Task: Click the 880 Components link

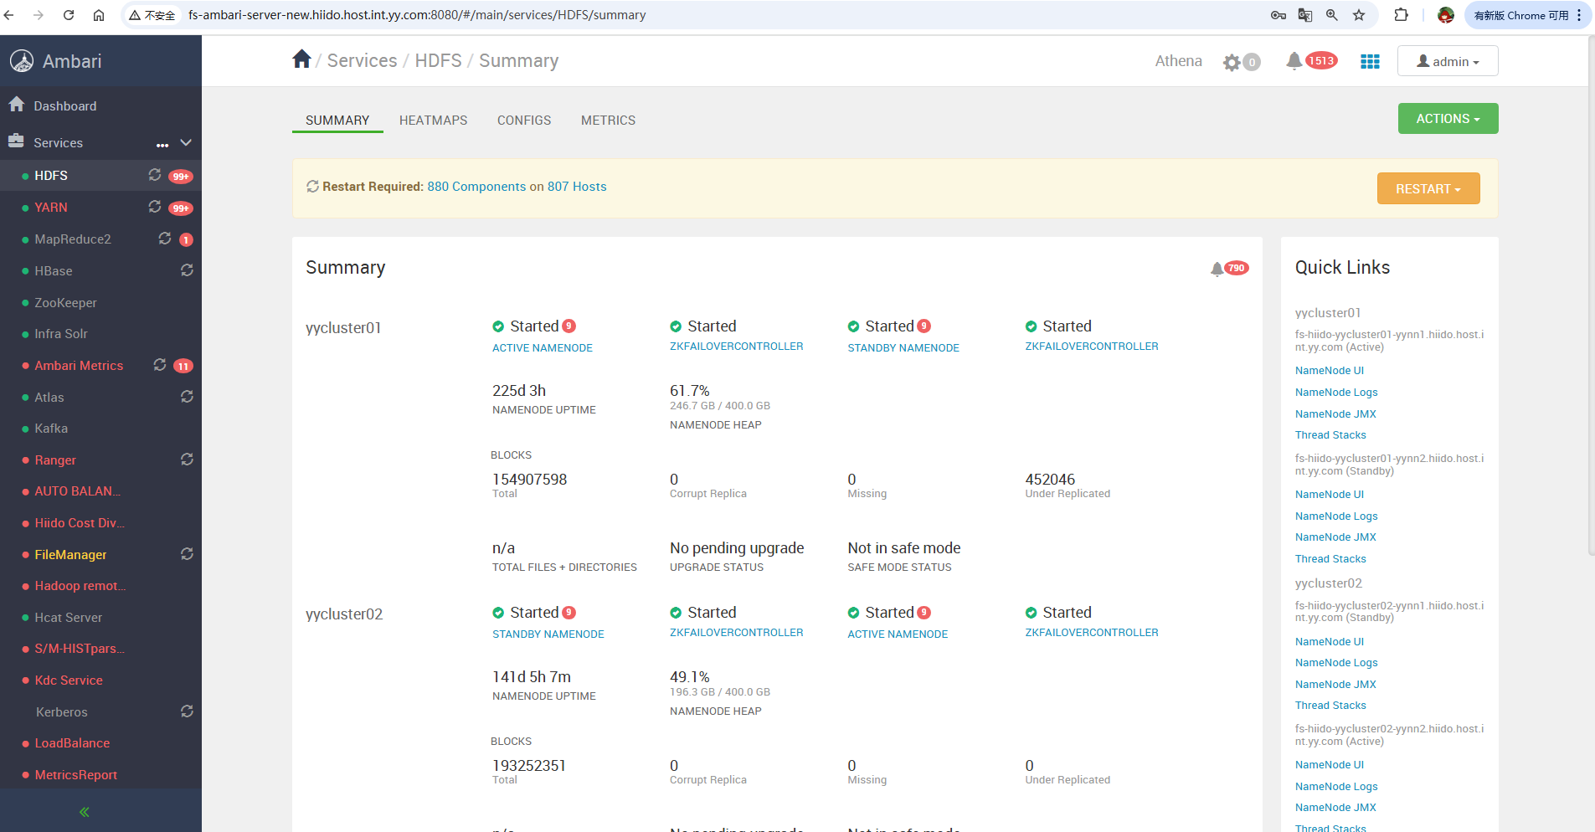Action: (476, 187)
